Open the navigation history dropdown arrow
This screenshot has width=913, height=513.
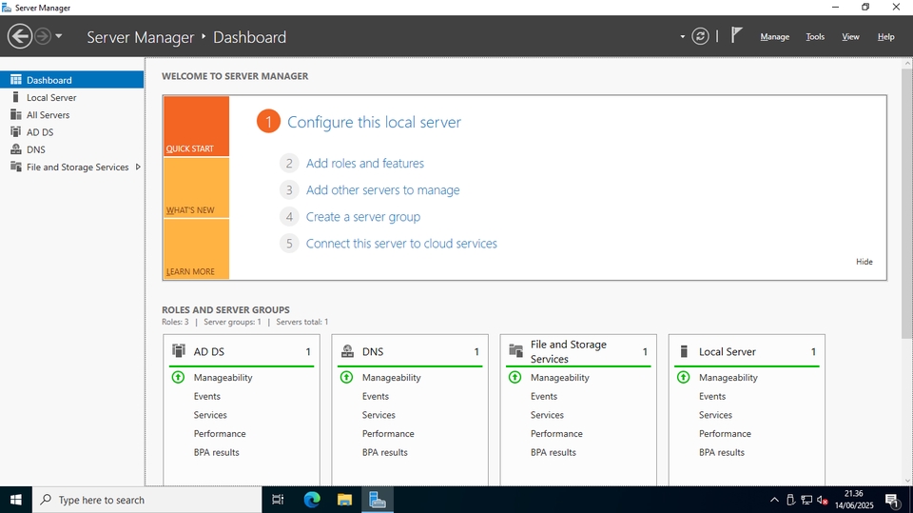pos(59,36)
